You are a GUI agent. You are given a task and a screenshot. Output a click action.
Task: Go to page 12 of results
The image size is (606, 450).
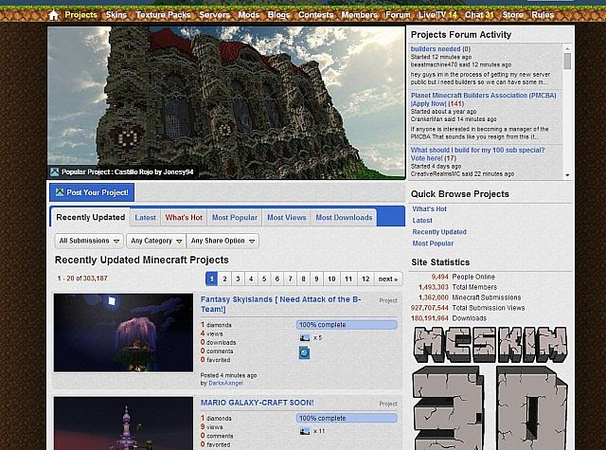click(x=365, y=279)
